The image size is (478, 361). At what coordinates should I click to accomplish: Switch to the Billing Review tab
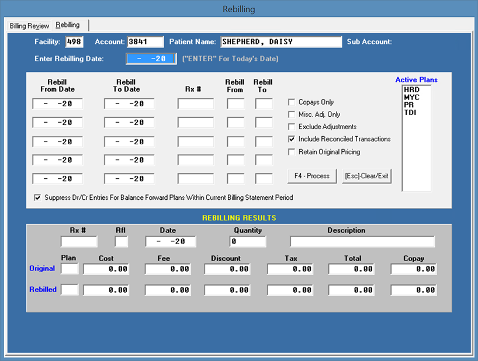(x=29, y=26)
